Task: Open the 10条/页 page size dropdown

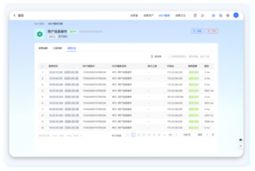Action: (x=188, y=135)
